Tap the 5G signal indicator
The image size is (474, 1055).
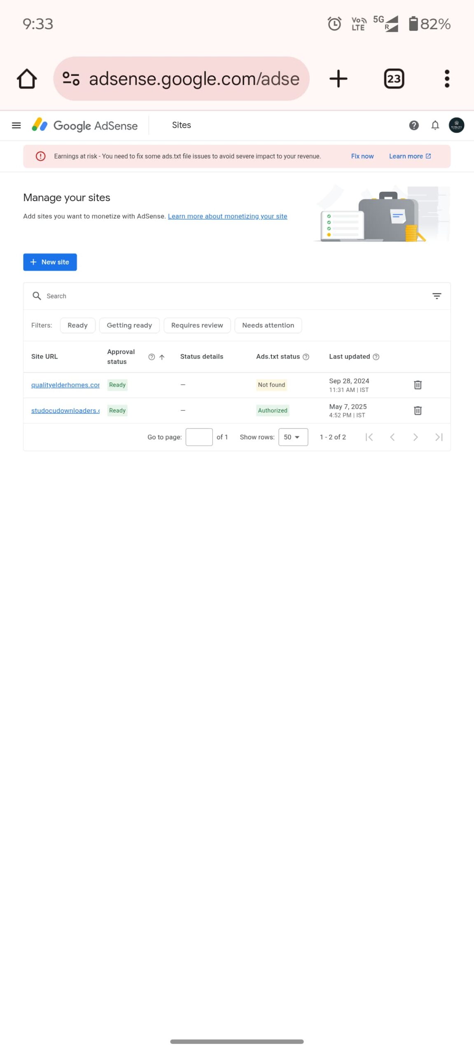click(385, 23)
